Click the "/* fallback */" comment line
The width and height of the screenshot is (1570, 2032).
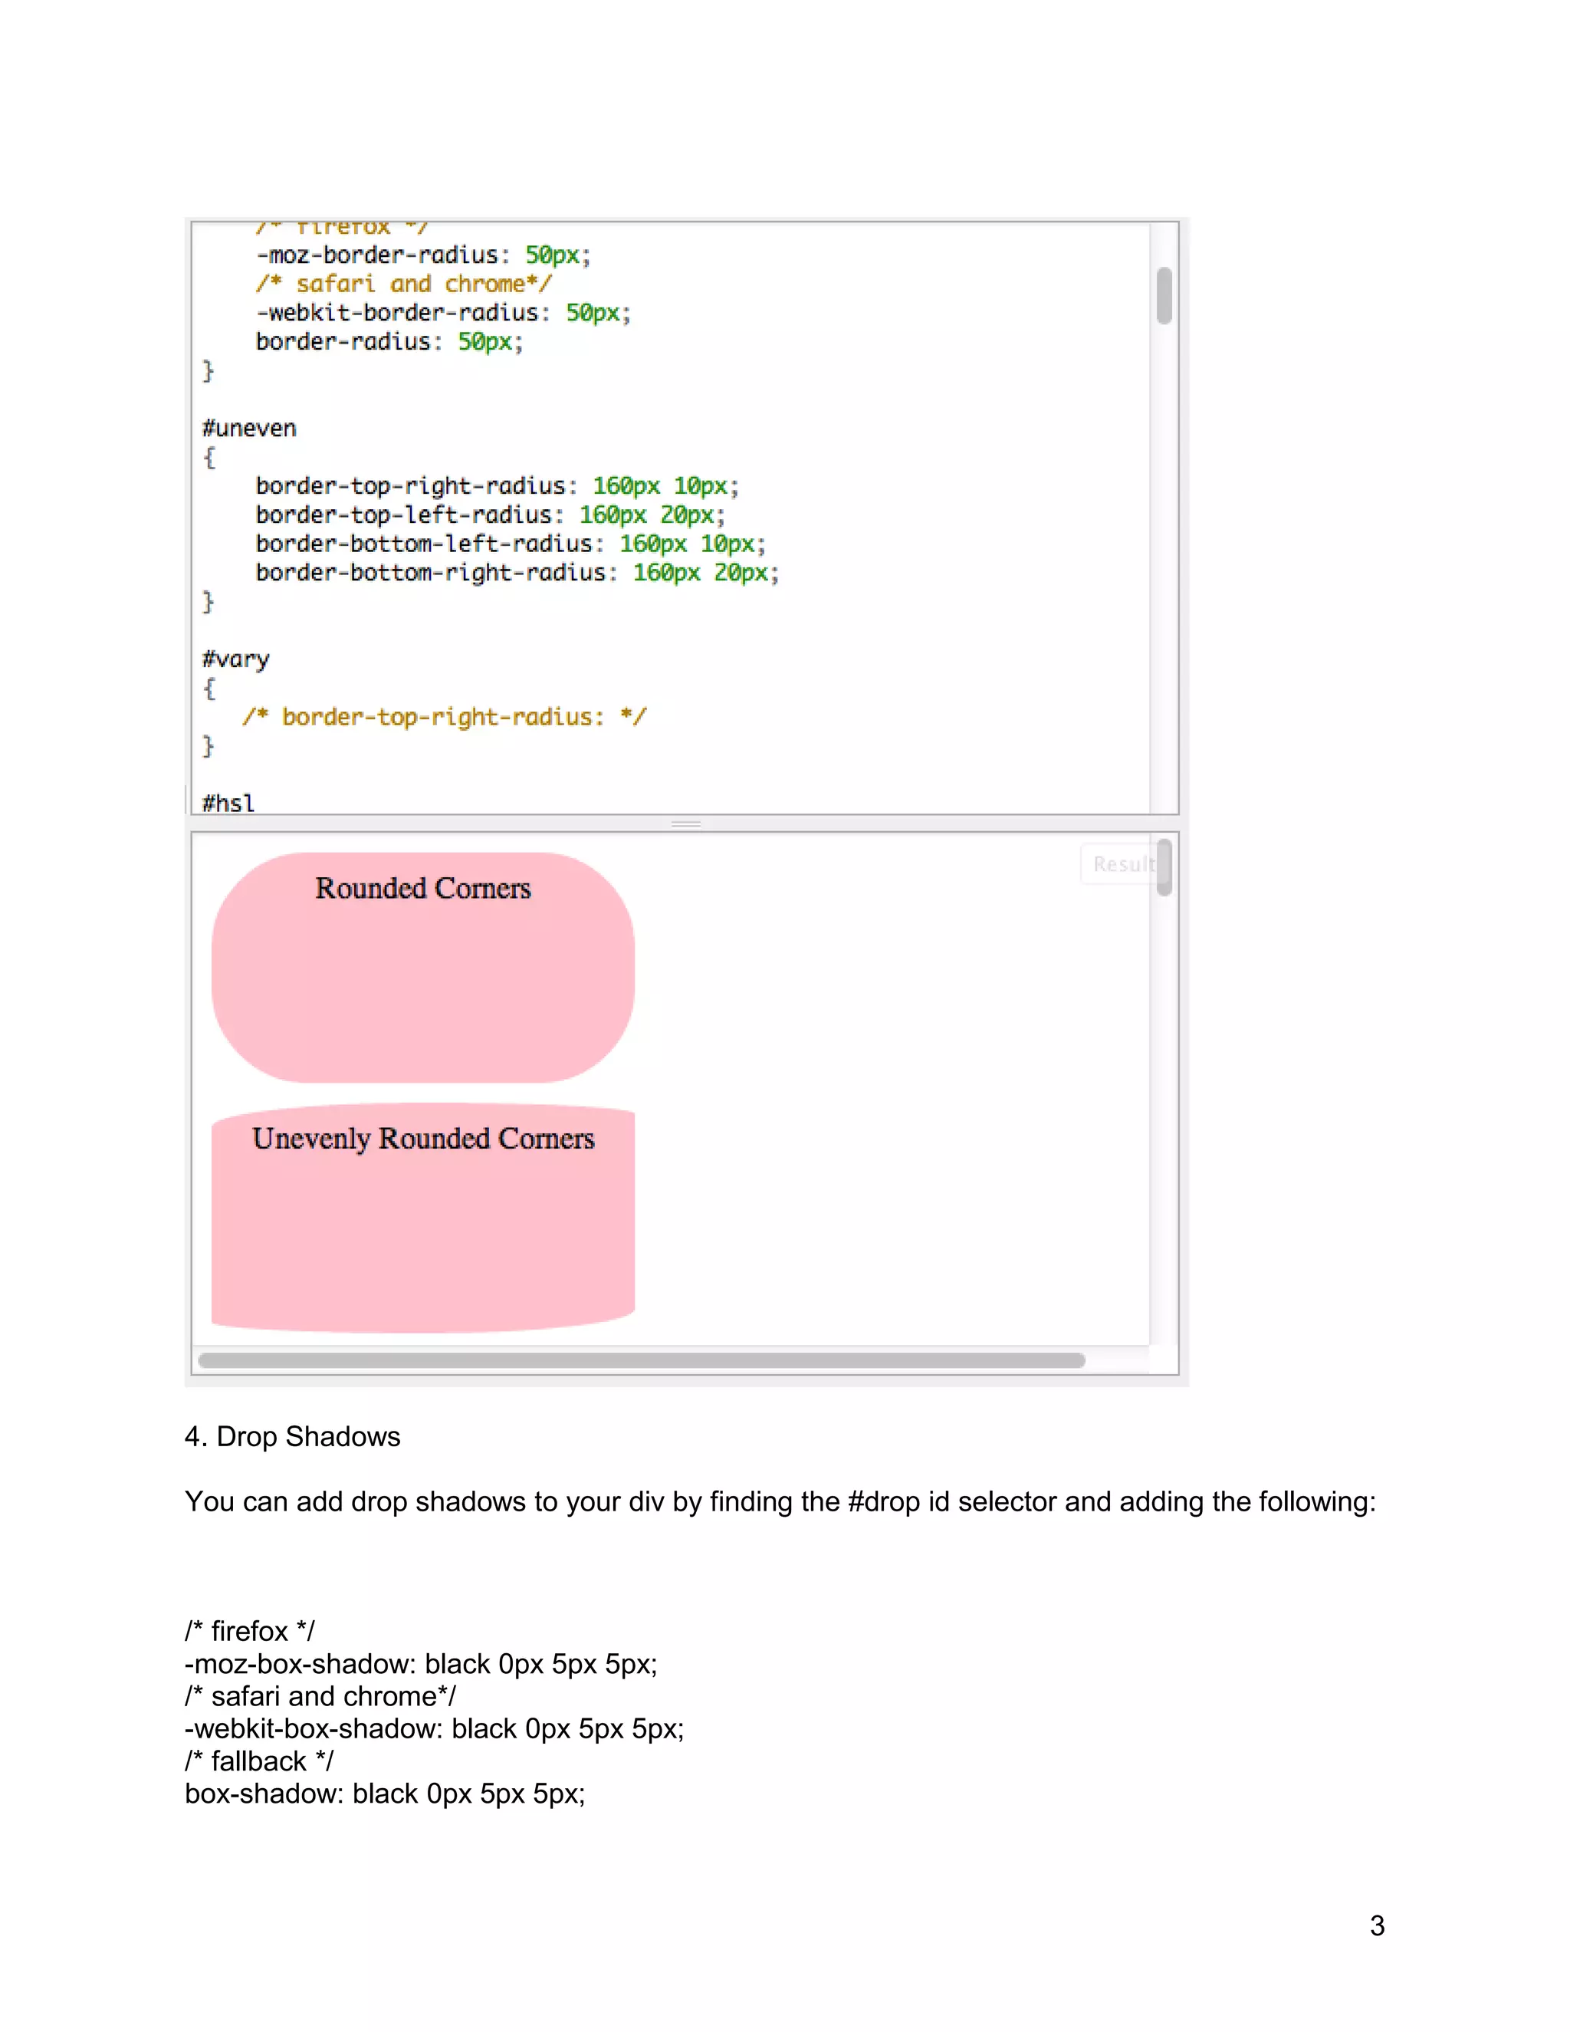pos(258,1761)
